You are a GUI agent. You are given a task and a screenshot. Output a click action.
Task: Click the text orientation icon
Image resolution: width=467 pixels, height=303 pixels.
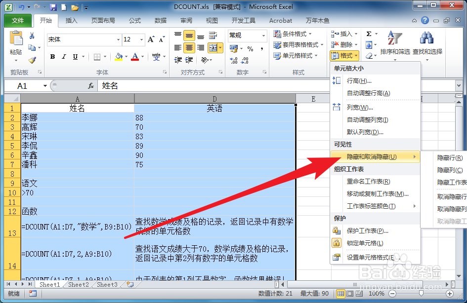[205, 60]
